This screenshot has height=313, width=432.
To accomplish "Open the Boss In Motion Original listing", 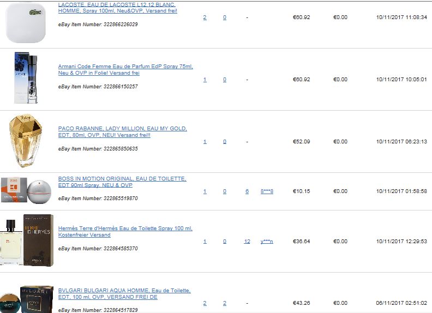I will coord(122,182).
